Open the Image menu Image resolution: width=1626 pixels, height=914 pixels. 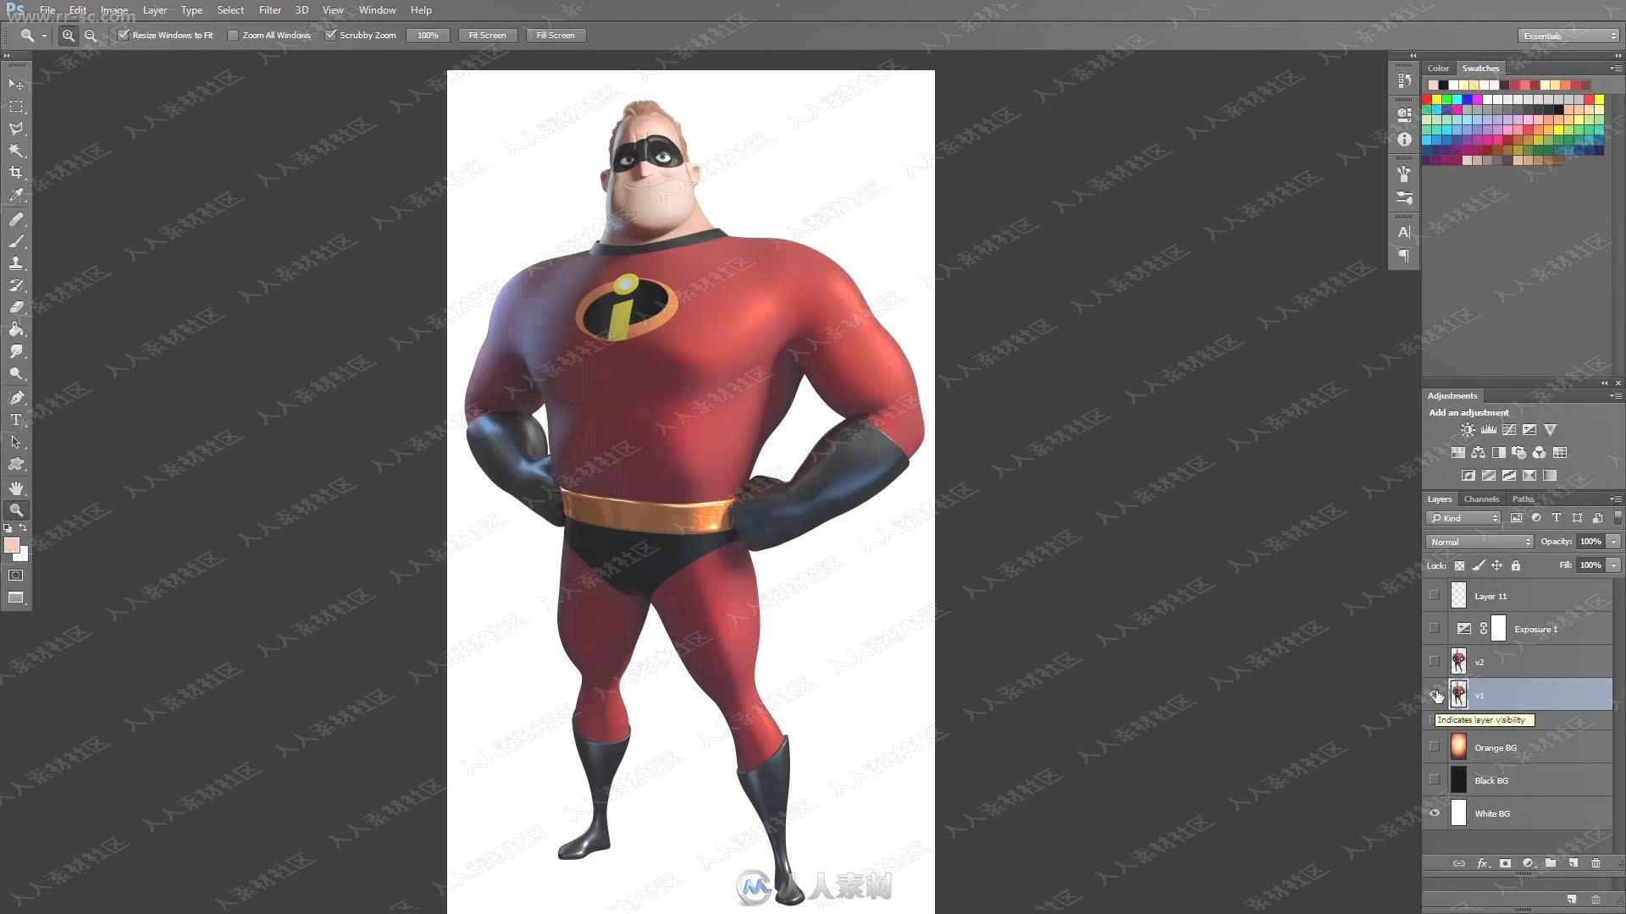coord(114,10)
